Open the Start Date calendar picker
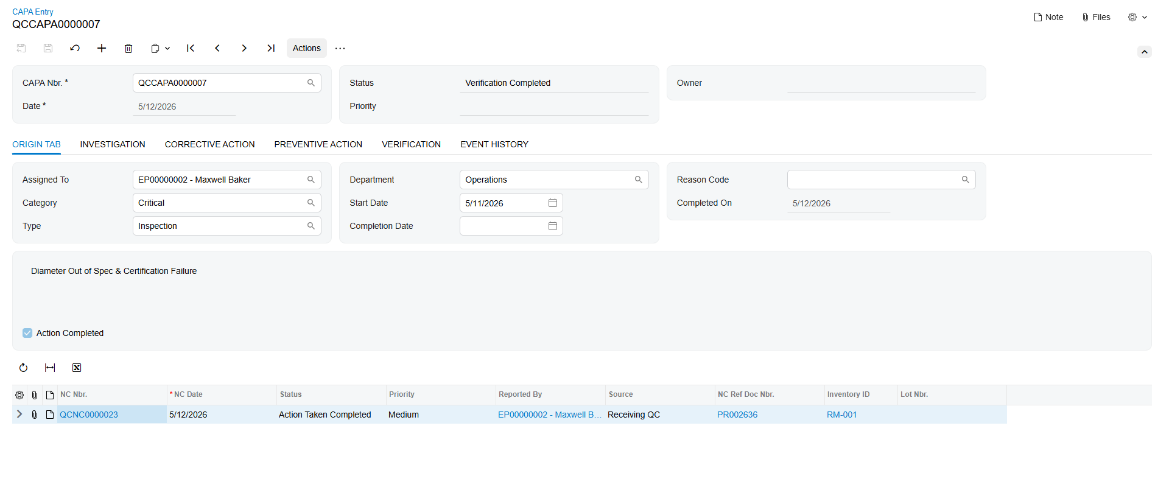The width and height of the screenshot is (1158, 490). [x=553, y=203]
